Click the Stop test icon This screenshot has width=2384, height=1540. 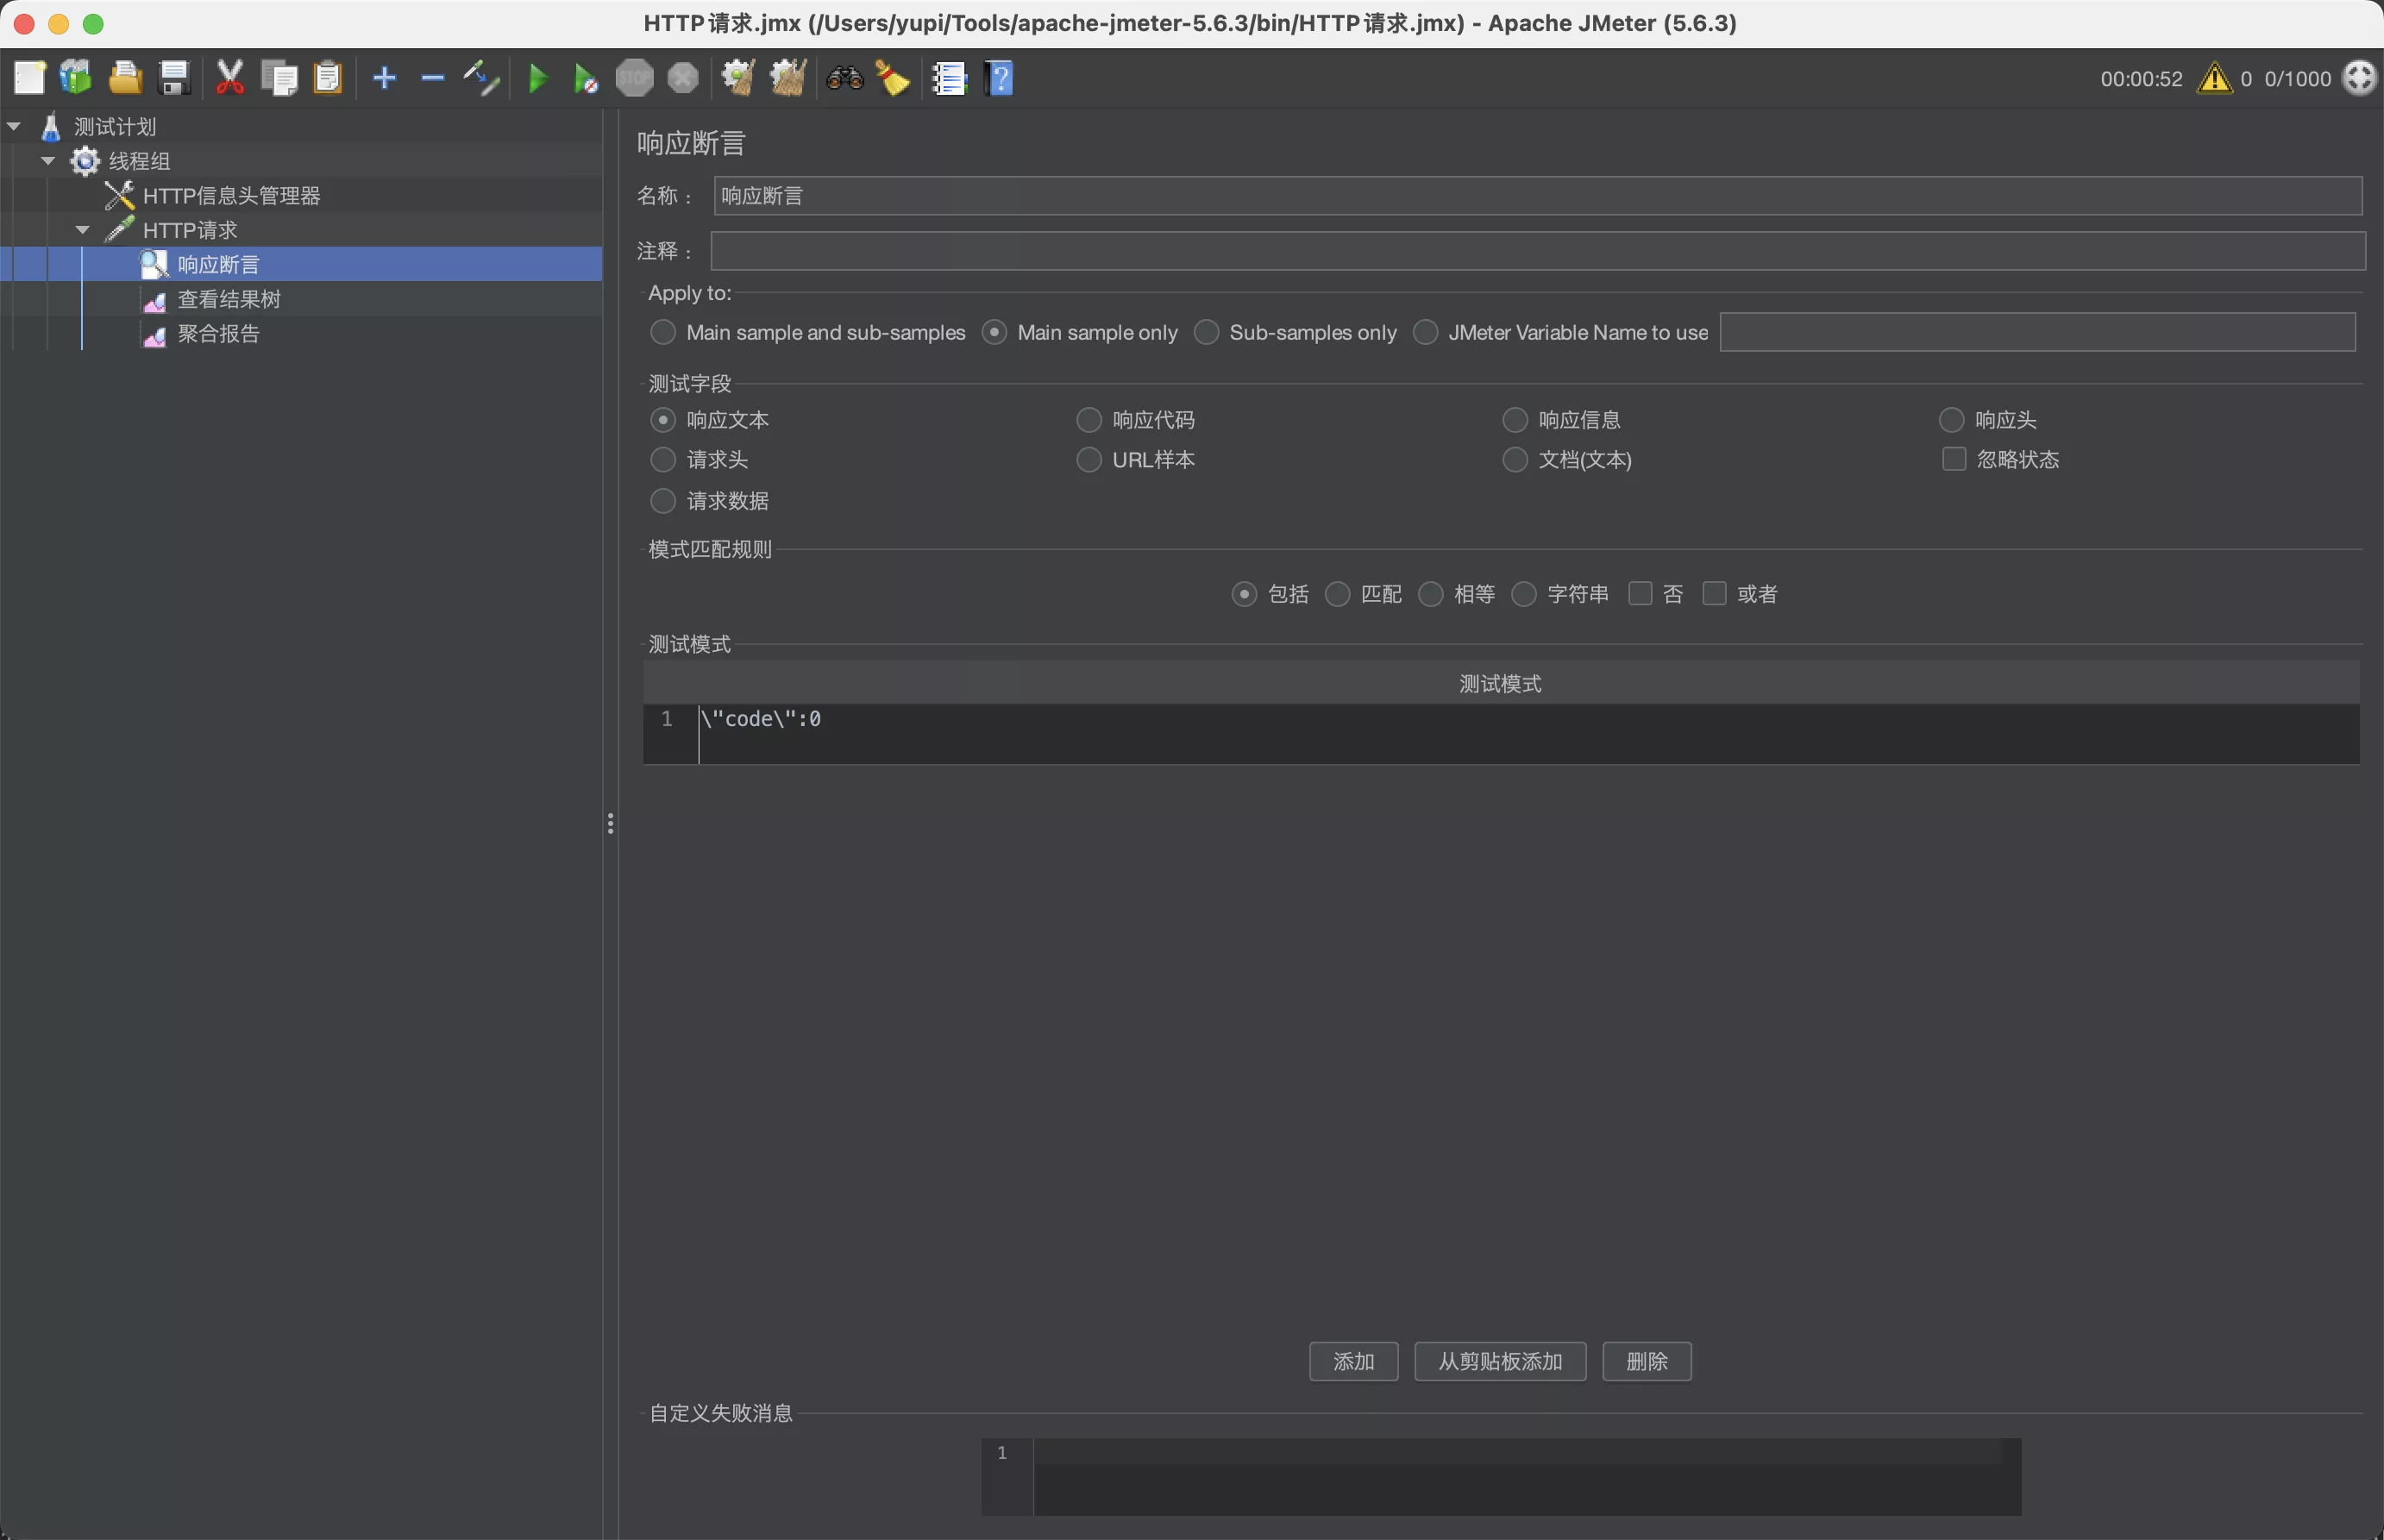pos(634,78)
